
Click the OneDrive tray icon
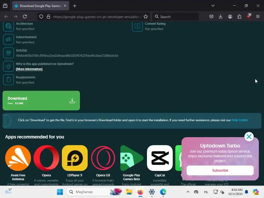(196, 192)
